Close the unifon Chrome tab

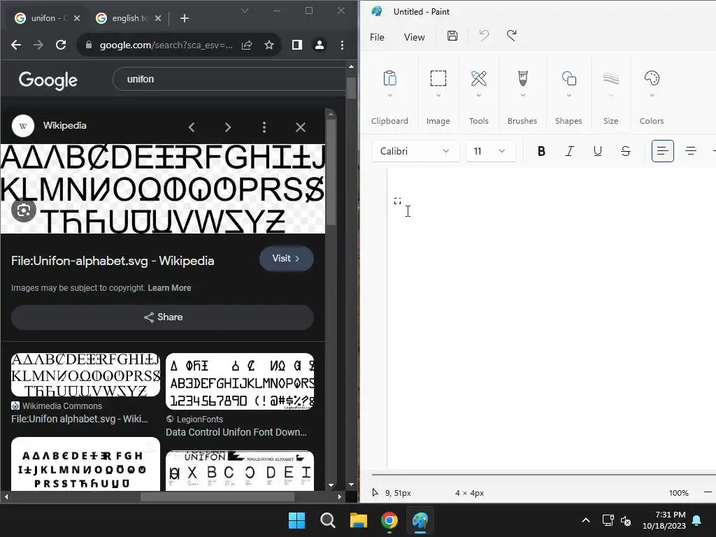tap(77, 18)
